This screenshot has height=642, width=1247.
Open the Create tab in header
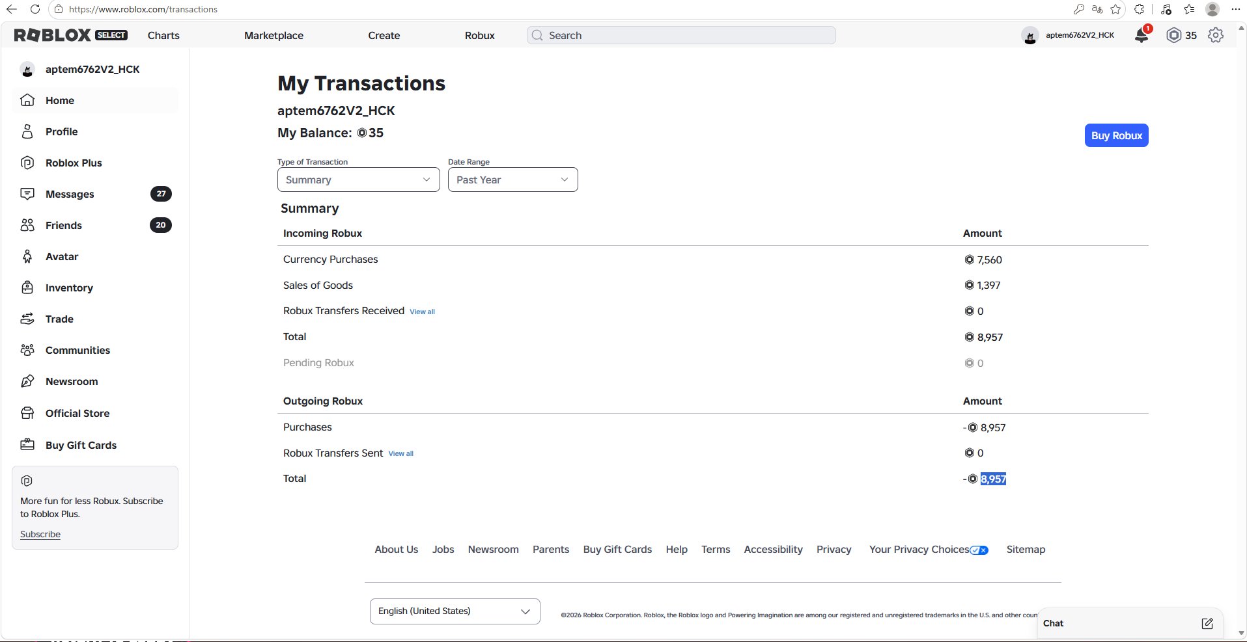(384, 35)
